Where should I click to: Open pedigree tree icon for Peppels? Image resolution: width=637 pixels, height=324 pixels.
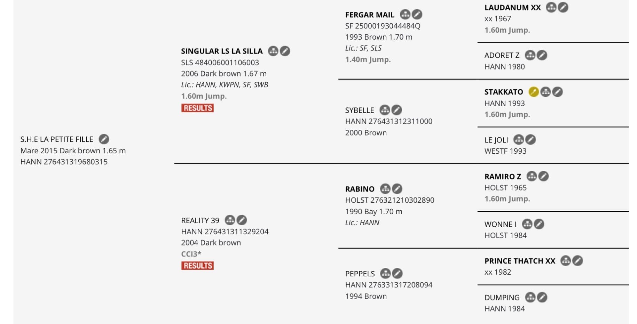coord(385,273)
